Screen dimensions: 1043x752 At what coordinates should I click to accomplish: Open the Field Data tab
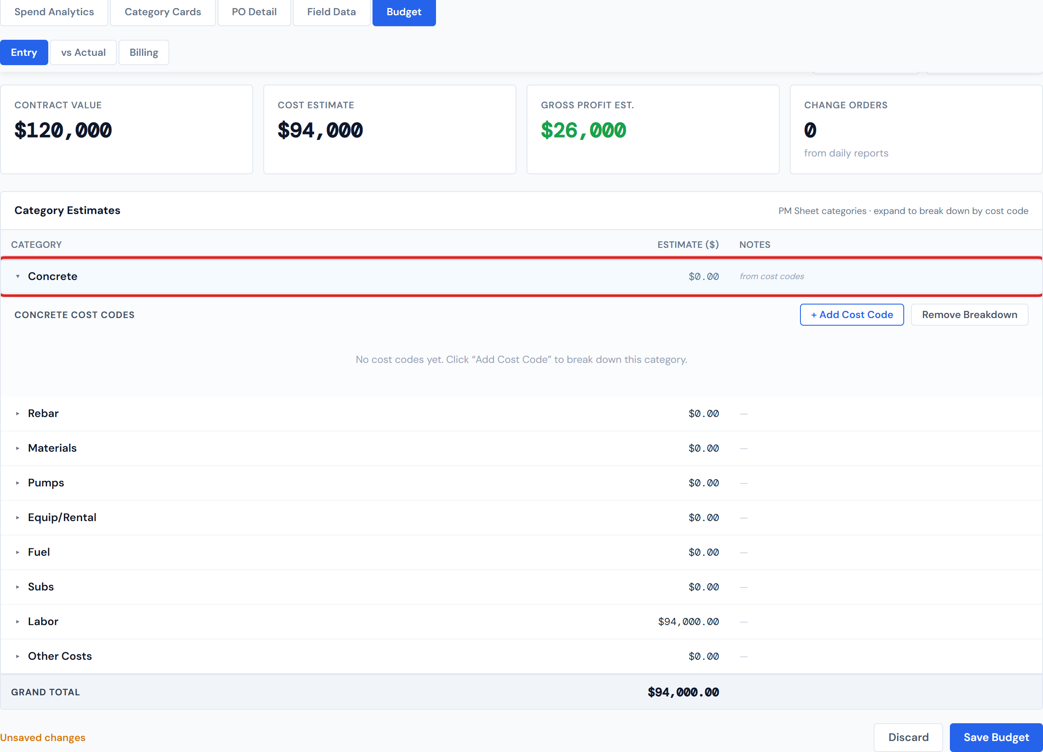(331, 12)
